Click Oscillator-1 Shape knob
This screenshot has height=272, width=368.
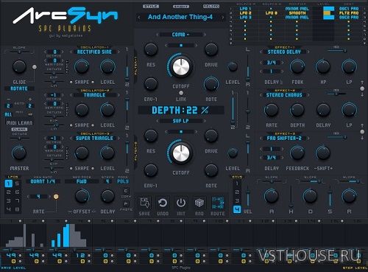click(x=82, y=67)
